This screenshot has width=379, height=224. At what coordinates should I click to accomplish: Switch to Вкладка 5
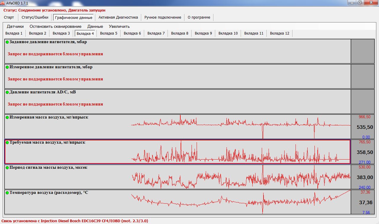[109, 33]
